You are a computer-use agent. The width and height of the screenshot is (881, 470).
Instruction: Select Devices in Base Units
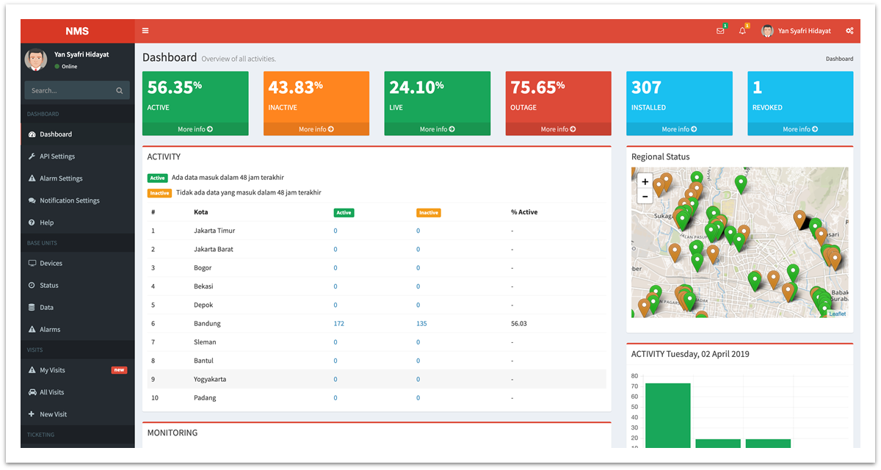(51, 263)
